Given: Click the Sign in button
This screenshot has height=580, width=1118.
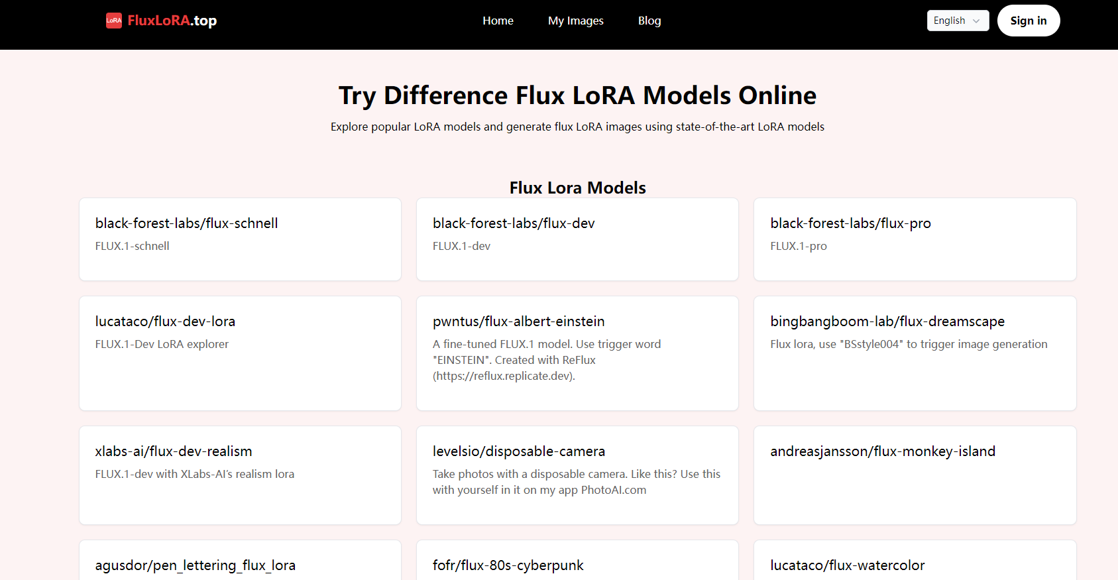Looking at the screenshot, I should [1028, 21].
